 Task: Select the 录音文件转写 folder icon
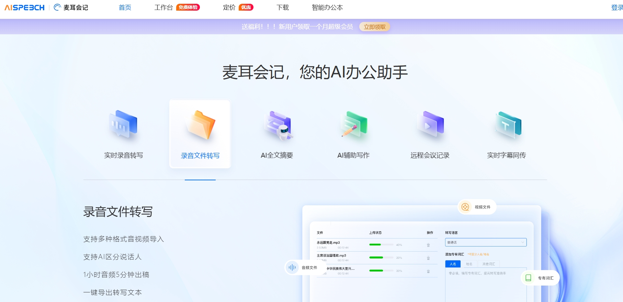point(200,125)
